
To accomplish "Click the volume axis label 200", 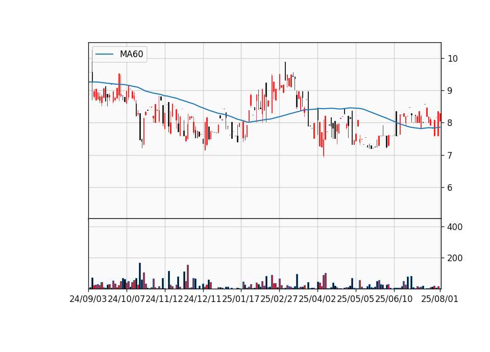I will 455,258.
